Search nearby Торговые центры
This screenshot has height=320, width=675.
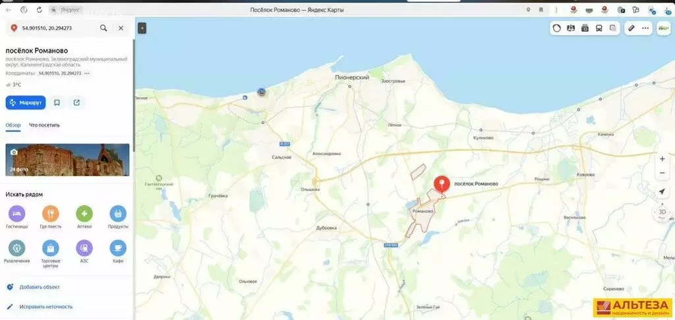[50, 253]
